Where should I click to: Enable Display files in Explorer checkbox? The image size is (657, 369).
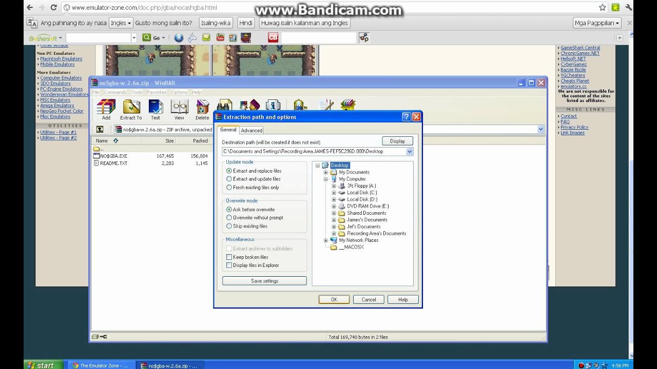tap(229, 265)
